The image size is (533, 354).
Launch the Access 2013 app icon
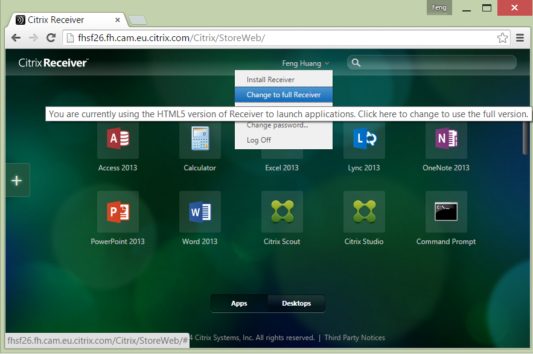(x=118, y=140)
